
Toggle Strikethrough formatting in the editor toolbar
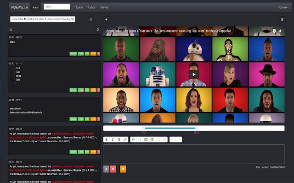[x=119, y=140]
